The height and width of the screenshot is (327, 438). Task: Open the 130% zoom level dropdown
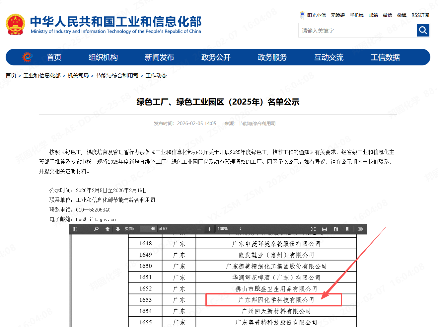[x=230, y=229]
